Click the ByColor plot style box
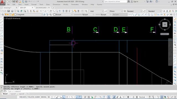Image resolution: width=177 pixels, height=99 pixels. click(120, 15)
